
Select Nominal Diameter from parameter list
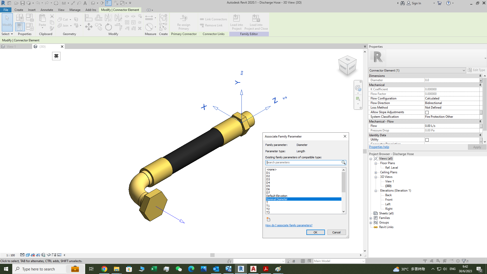coord(277,199)
